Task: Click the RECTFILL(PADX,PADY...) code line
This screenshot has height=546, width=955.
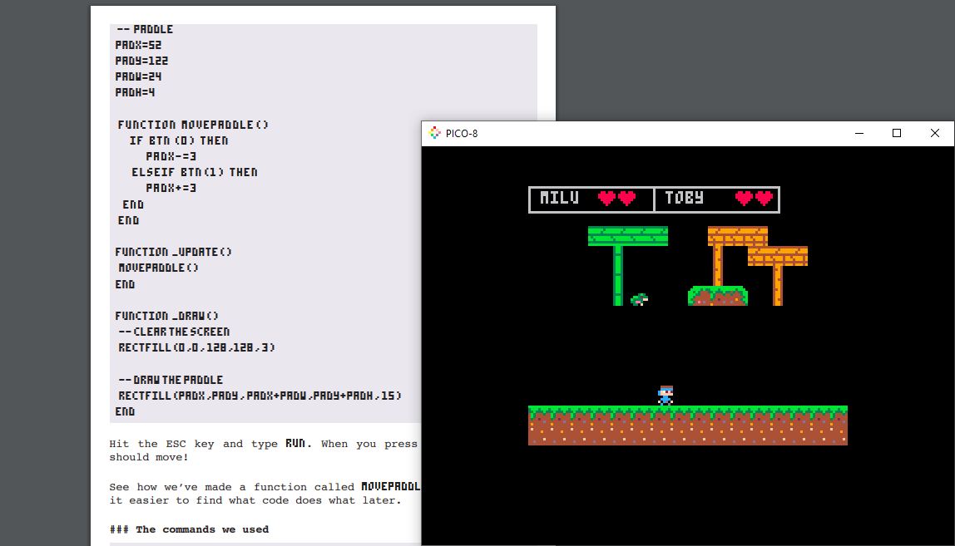Action: [260, 396]
